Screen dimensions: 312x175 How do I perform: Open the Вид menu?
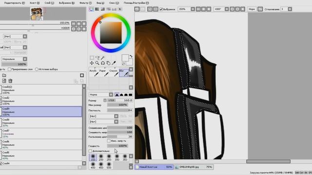coord(100,3)
